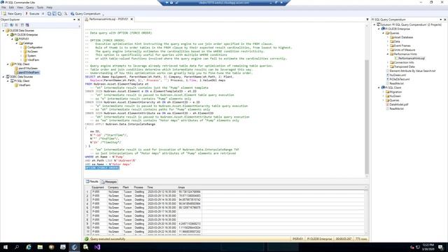
Task: Click the stop execution icon beside Execute
Action: pos(43,14)
